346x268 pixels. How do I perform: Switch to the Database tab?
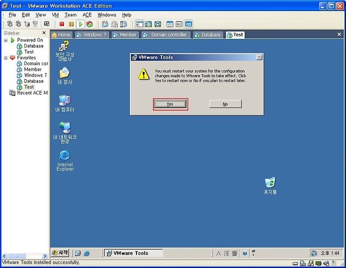click(208, 35)
